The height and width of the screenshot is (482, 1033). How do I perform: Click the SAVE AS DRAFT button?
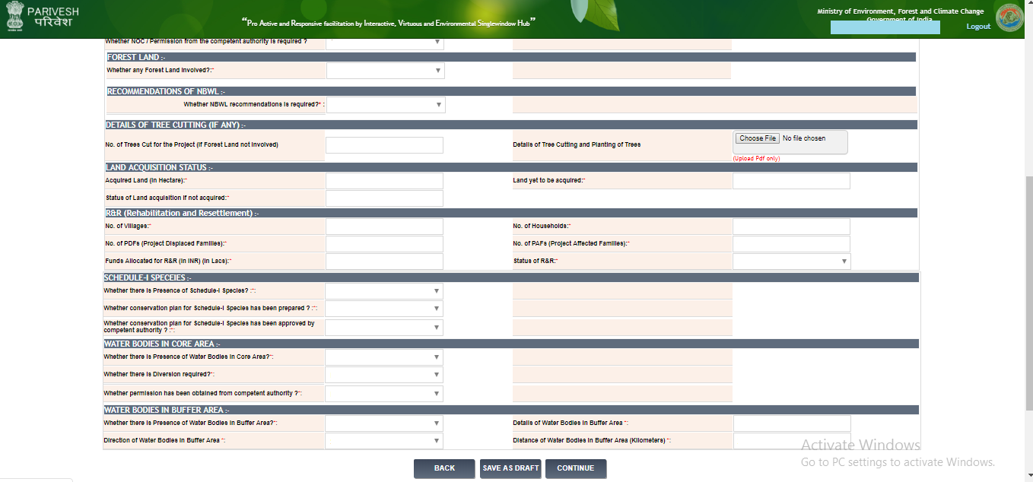(510, 468)
